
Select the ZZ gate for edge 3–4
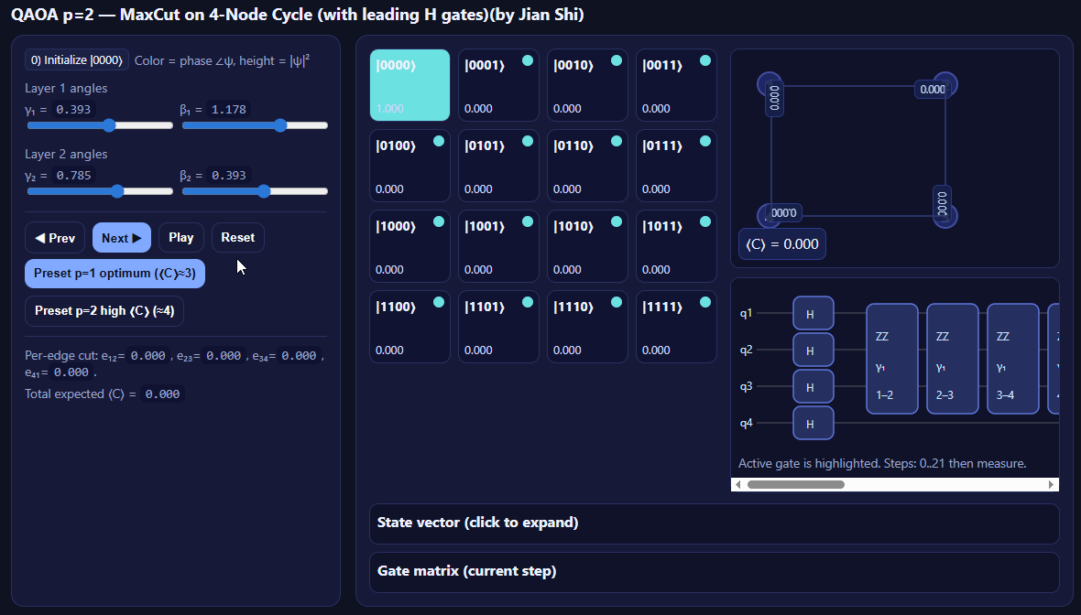1008,359
